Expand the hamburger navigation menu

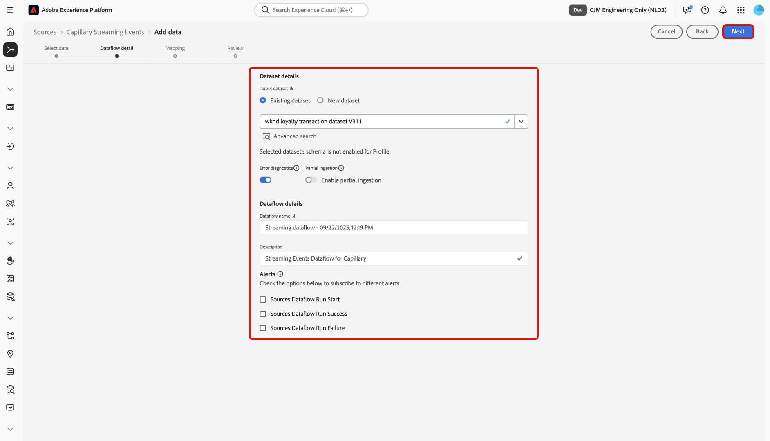click(x=11, y=10)
